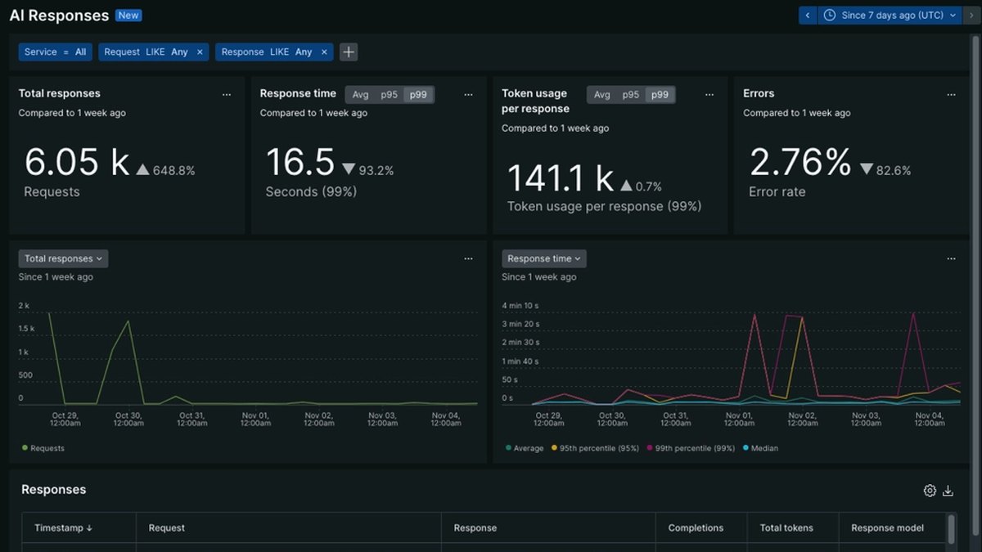Open Response time card options menu
Image resolution: width=982 pixels, height=552 pixels.
tap(468, 94)
